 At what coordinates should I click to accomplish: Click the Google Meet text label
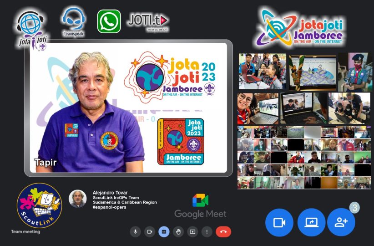tap(200, 214)
